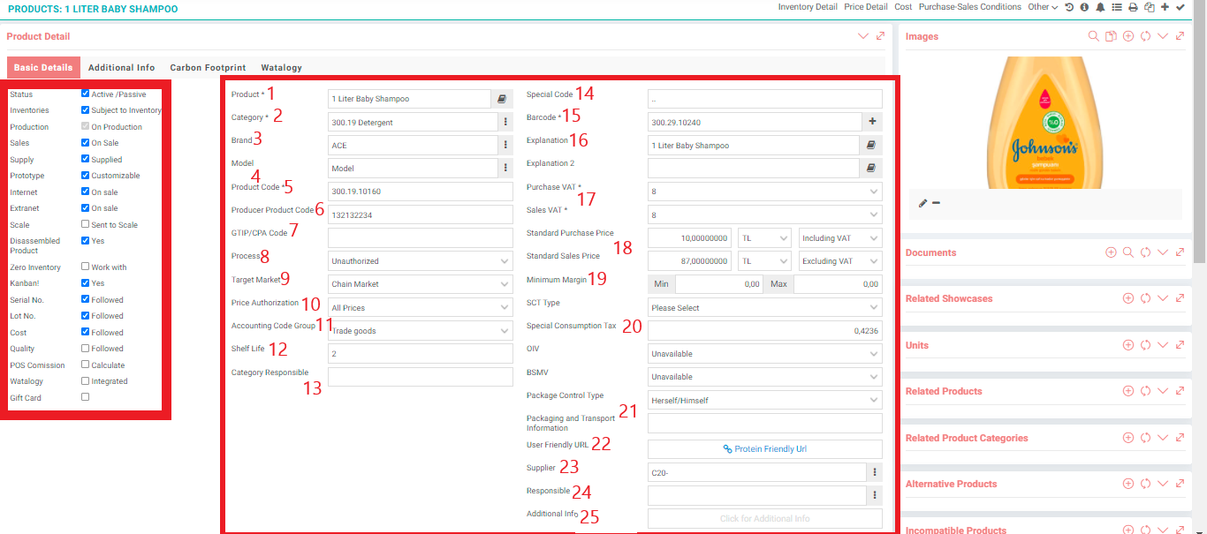Edit the product image with pencil icon
This screenshot has width=1207, height=534.
(923, 203)
